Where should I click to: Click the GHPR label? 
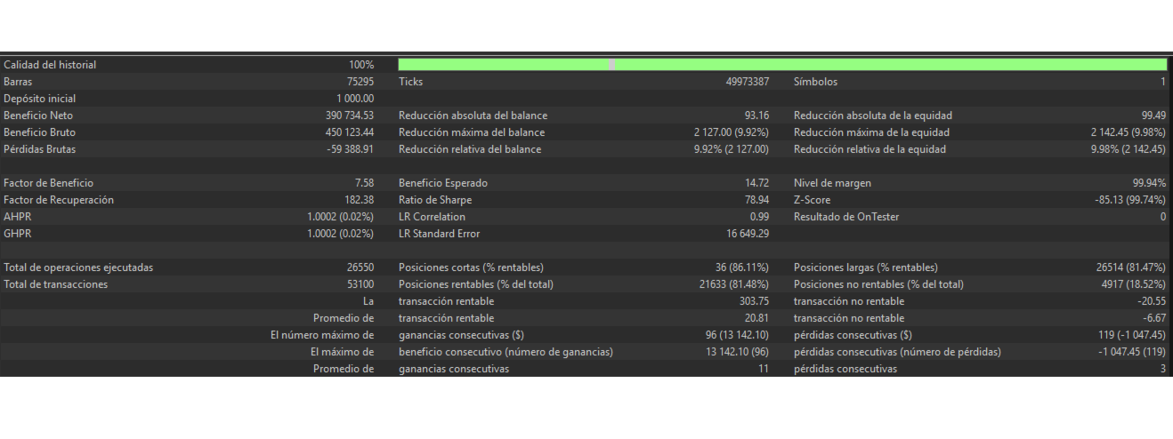[x=17, y=234]
